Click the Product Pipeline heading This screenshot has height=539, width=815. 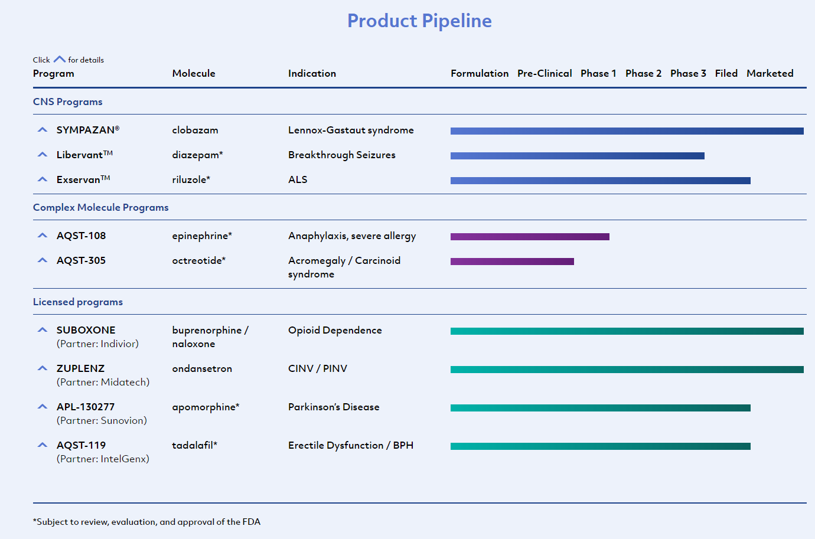(x=419, y=21)
